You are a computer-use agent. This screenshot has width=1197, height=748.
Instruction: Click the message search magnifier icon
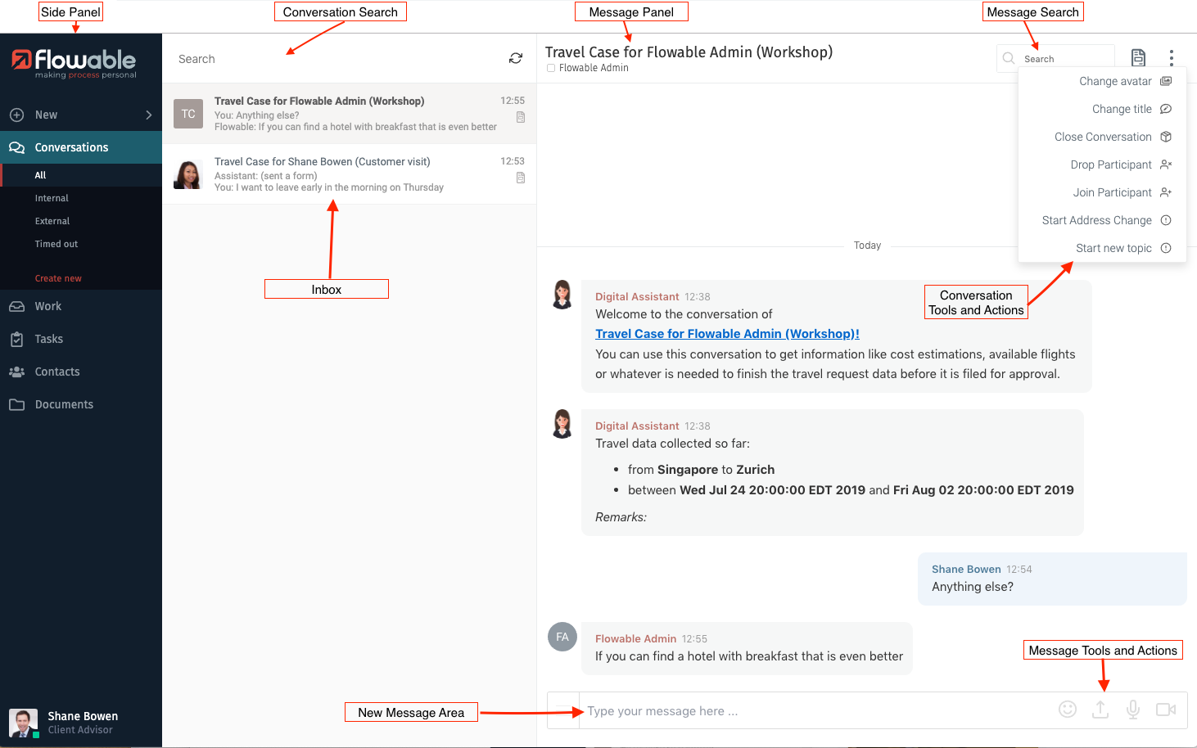1009,58
